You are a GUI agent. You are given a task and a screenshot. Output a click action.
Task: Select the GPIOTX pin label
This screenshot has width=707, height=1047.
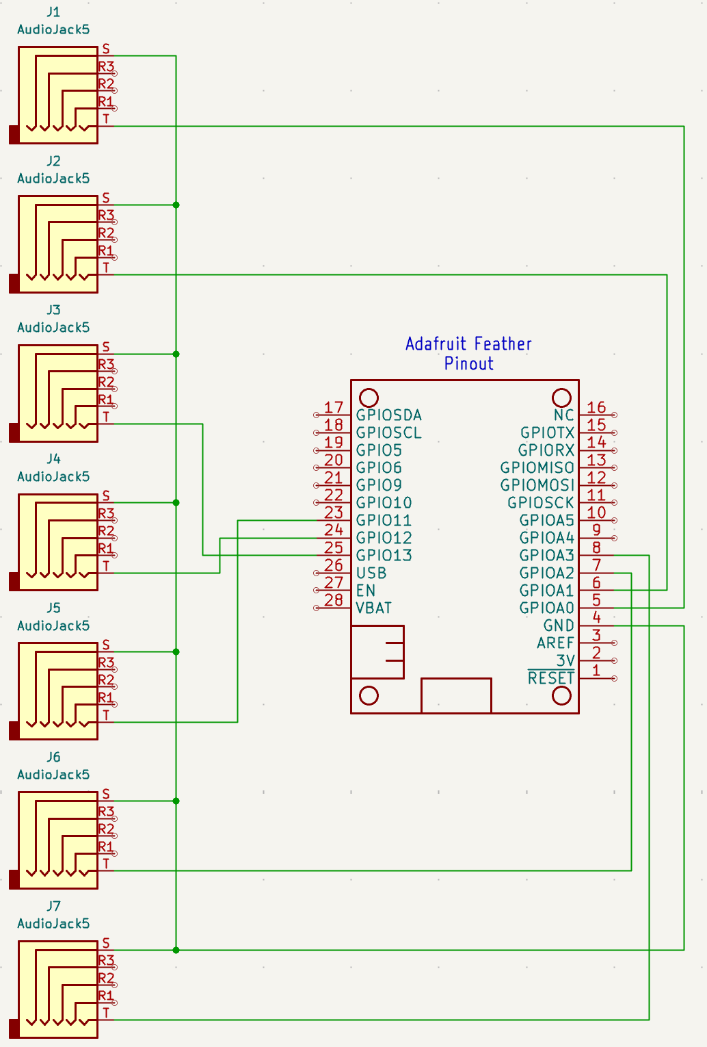pyautogui.click(x=548, y=433)
